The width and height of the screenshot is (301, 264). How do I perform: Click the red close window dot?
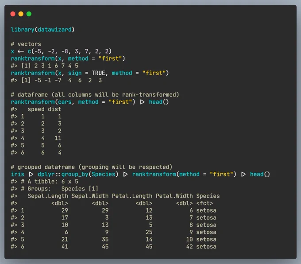13,14
